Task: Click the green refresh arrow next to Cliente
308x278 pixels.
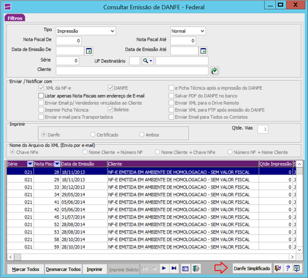Action: pyautogui.click(x=215, y=71)
